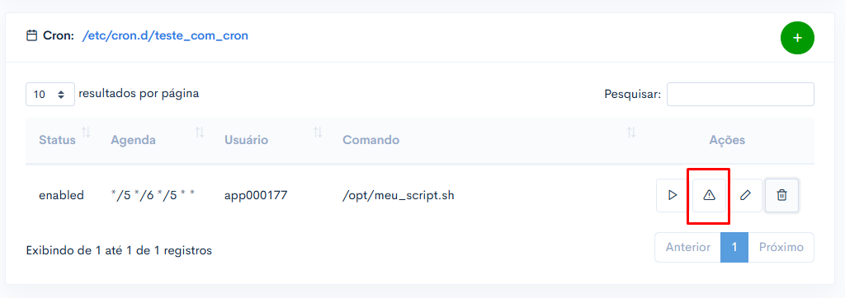Sort table by Agenda column arrows
Viewport: 845px width, 298px height.
tap(200, 133)
